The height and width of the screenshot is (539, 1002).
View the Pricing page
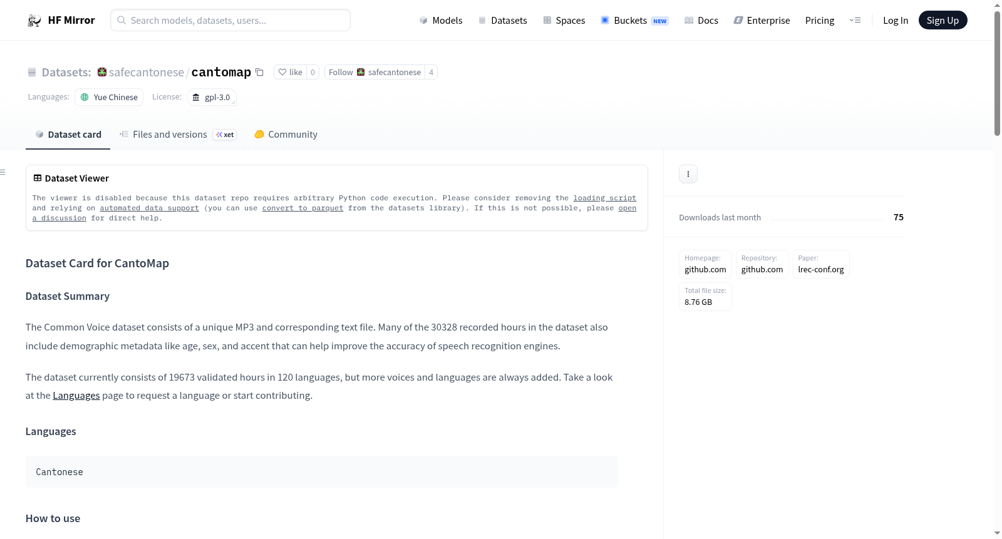[820, 21]
